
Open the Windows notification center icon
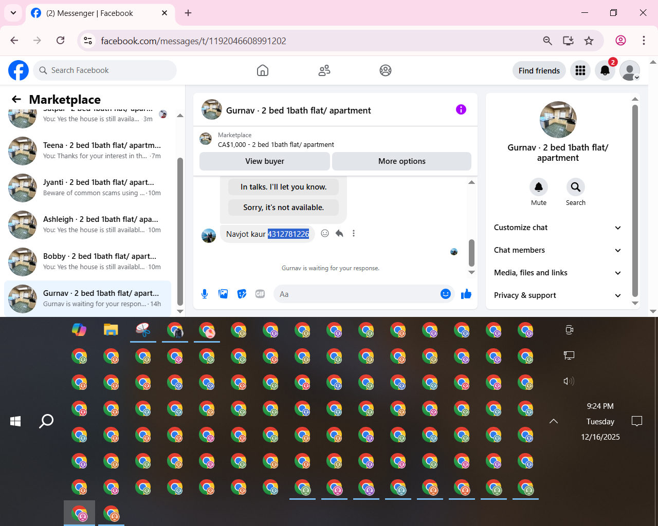point(637,421)
